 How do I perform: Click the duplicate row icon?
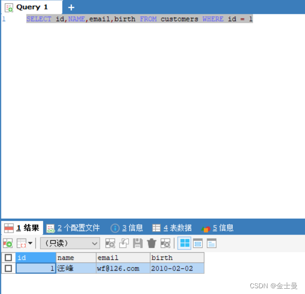124,243
